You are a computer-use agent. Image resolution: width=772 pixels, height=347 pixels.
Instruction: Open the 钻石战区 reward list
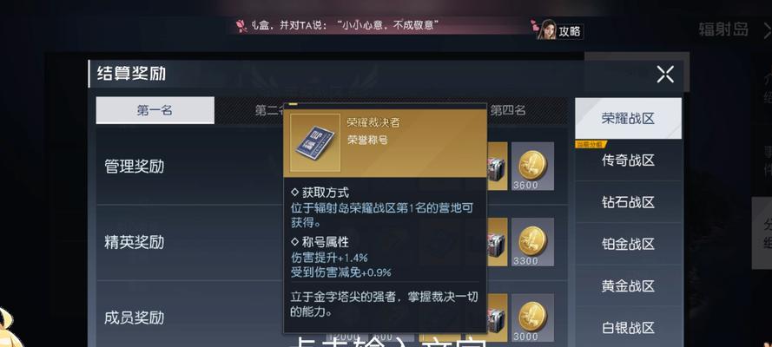(x=628, y=202)
